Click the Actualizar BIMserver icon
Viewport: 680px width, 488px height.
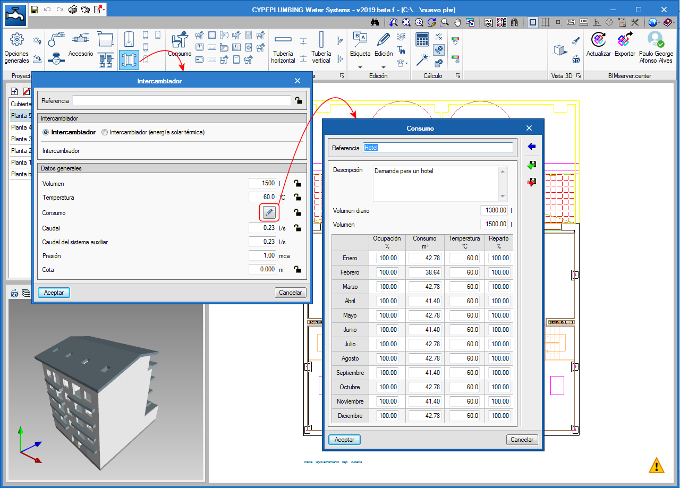[x=599, y=39]
